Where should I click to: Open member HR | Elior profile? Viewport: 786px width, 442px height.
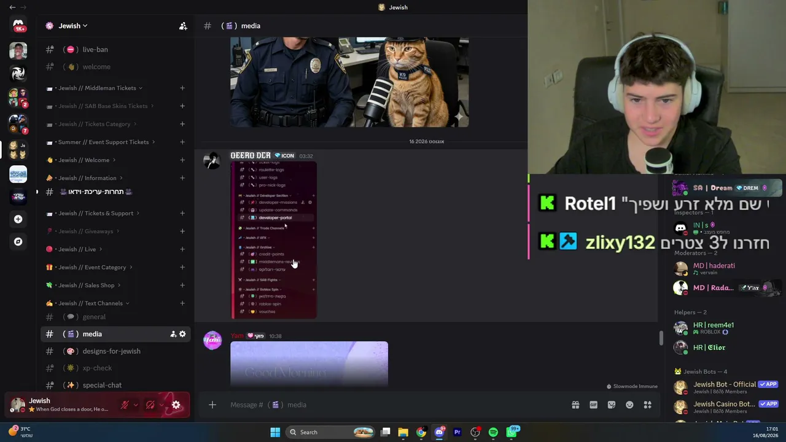[721, 347]
